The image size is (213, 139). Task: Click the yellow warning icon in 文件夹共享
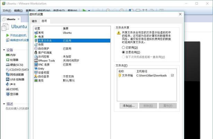118,33
